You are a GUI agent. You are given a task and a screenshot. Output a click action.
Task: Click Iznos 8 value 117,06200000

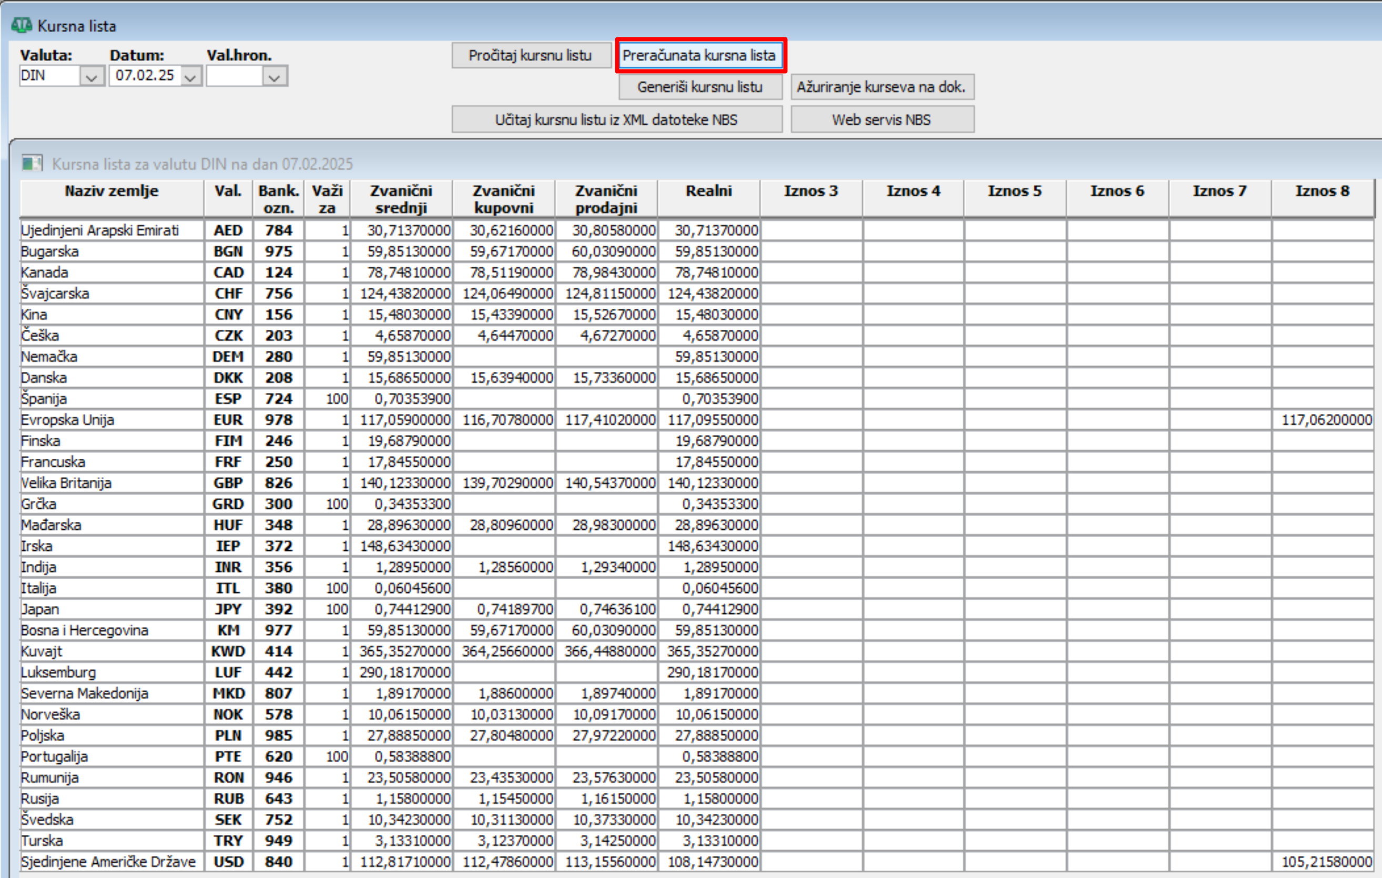[x=1323, y=420]
